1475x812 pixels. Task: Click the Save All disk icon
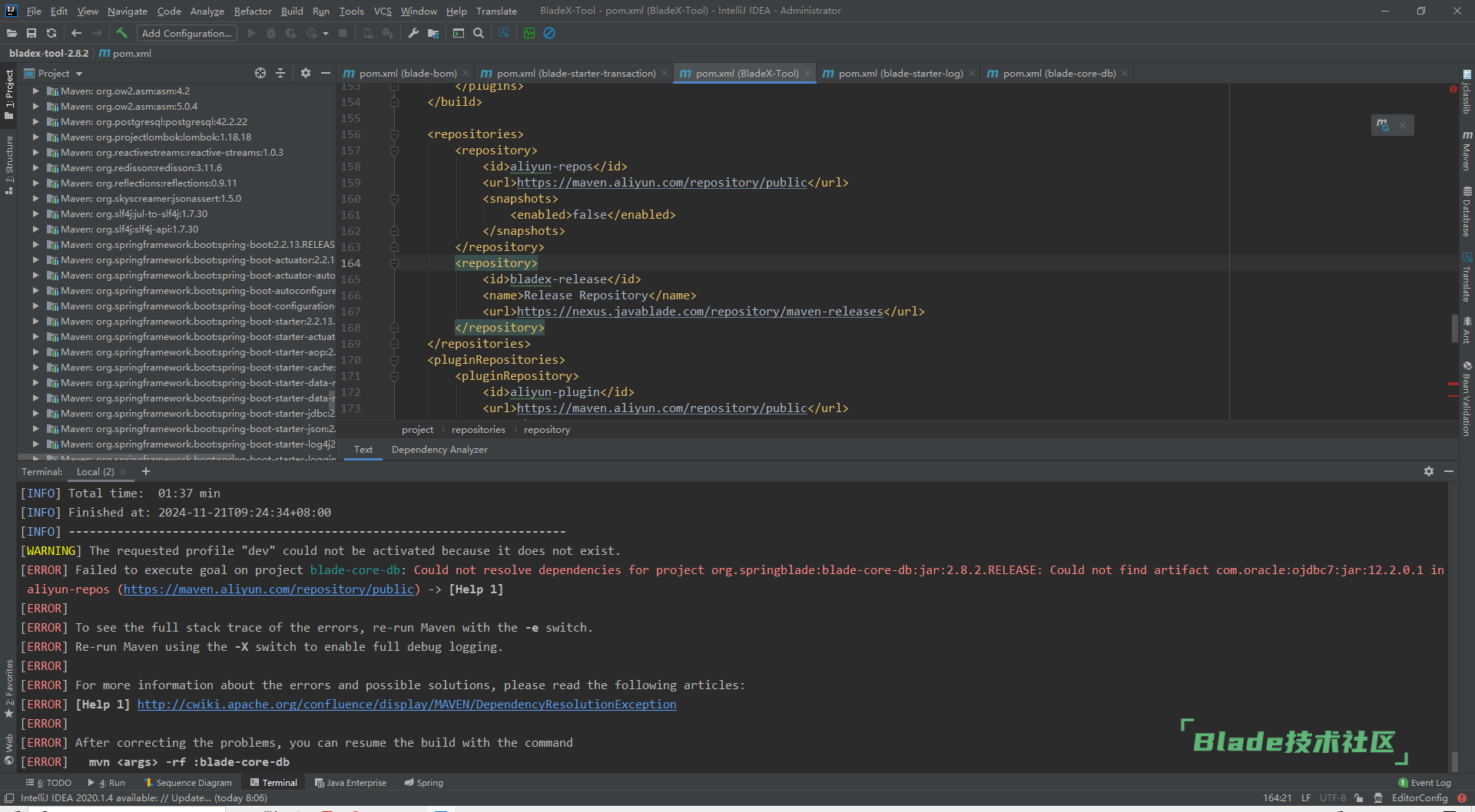tap(31, 33)
